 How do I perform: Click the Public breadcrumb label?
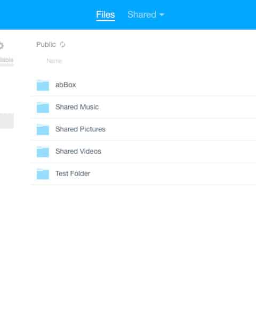[x=46, y=44]
